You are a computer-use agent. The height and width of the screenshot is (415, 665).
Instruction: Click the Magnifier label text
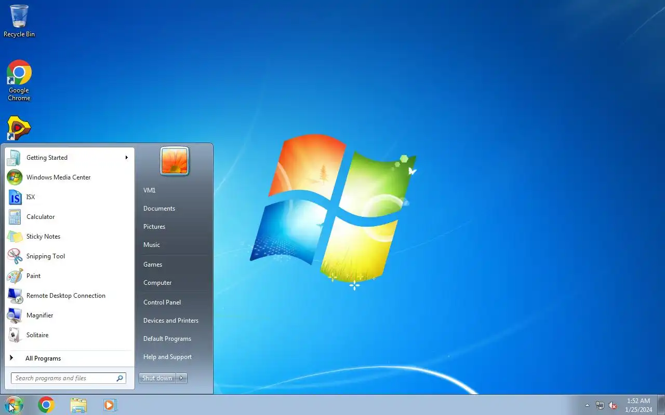(x=40, y=315)
